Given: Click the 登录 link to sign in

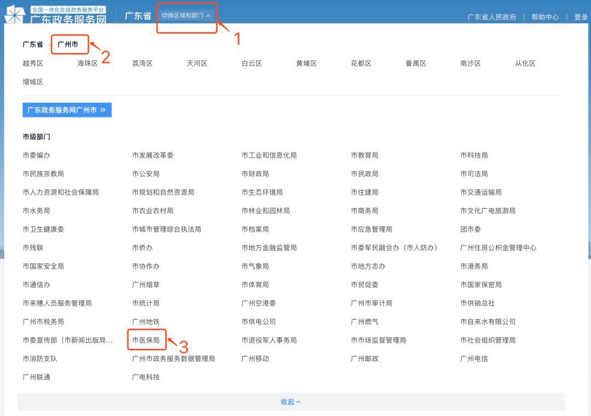Looking at the screenshot, I should point(580,16).
